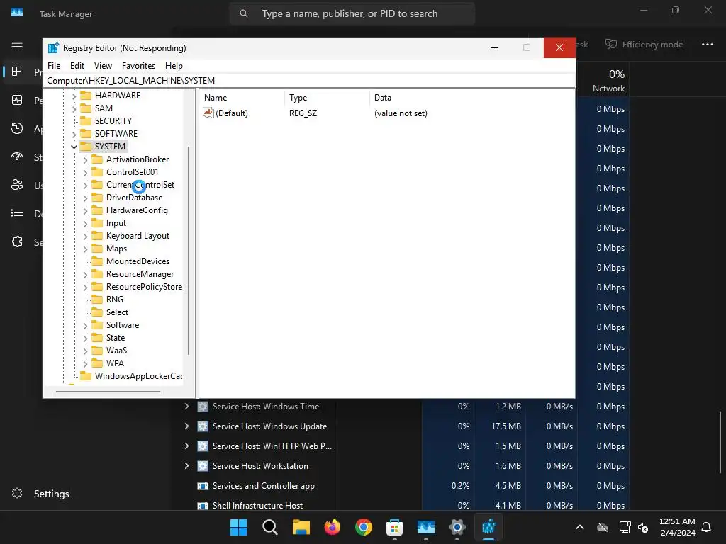
Task: Select the RNG folder icon
Action: [x=97, y=300]
